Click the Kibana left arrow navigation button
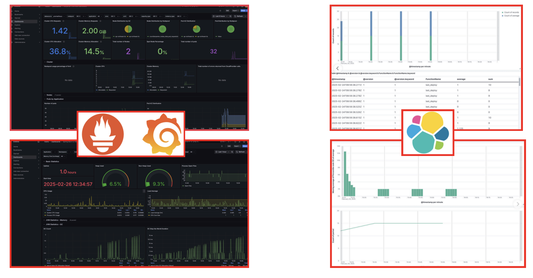The image size is (533, 278). tap(337, 68)
